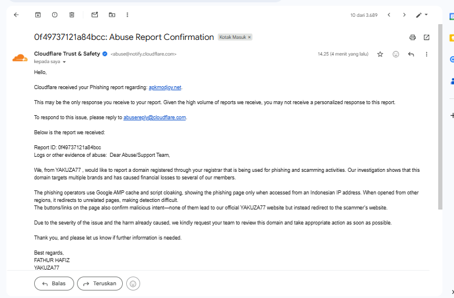Report email as spam
The width and height of the screenshot is (454, 298).
tap(54, 15)
